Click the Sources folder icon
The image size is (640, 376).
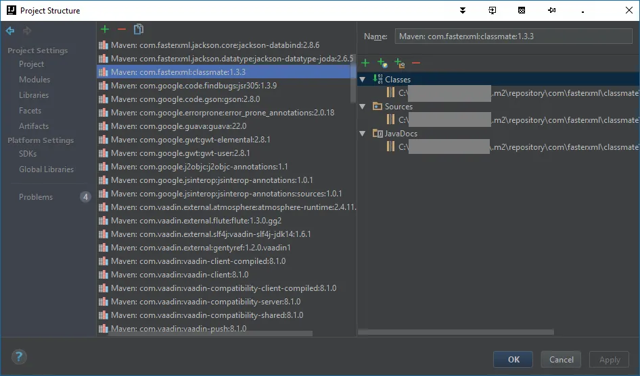coord(378,107)
